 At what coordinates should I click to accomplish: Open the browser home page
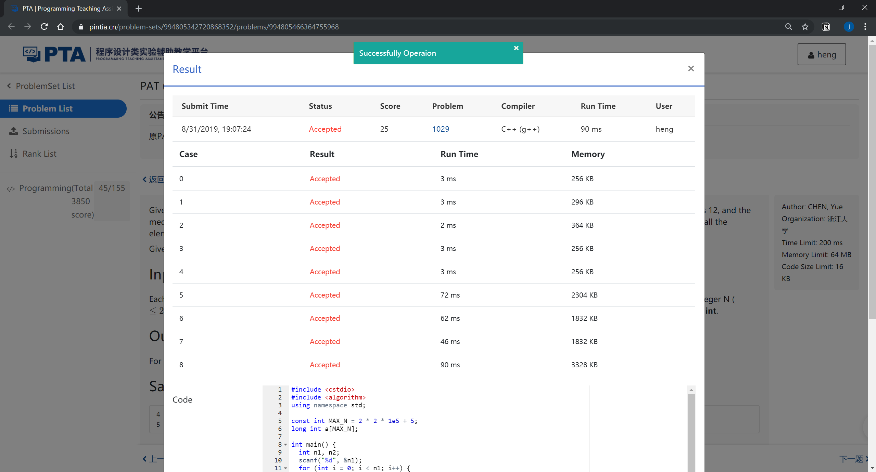point(61,27)
